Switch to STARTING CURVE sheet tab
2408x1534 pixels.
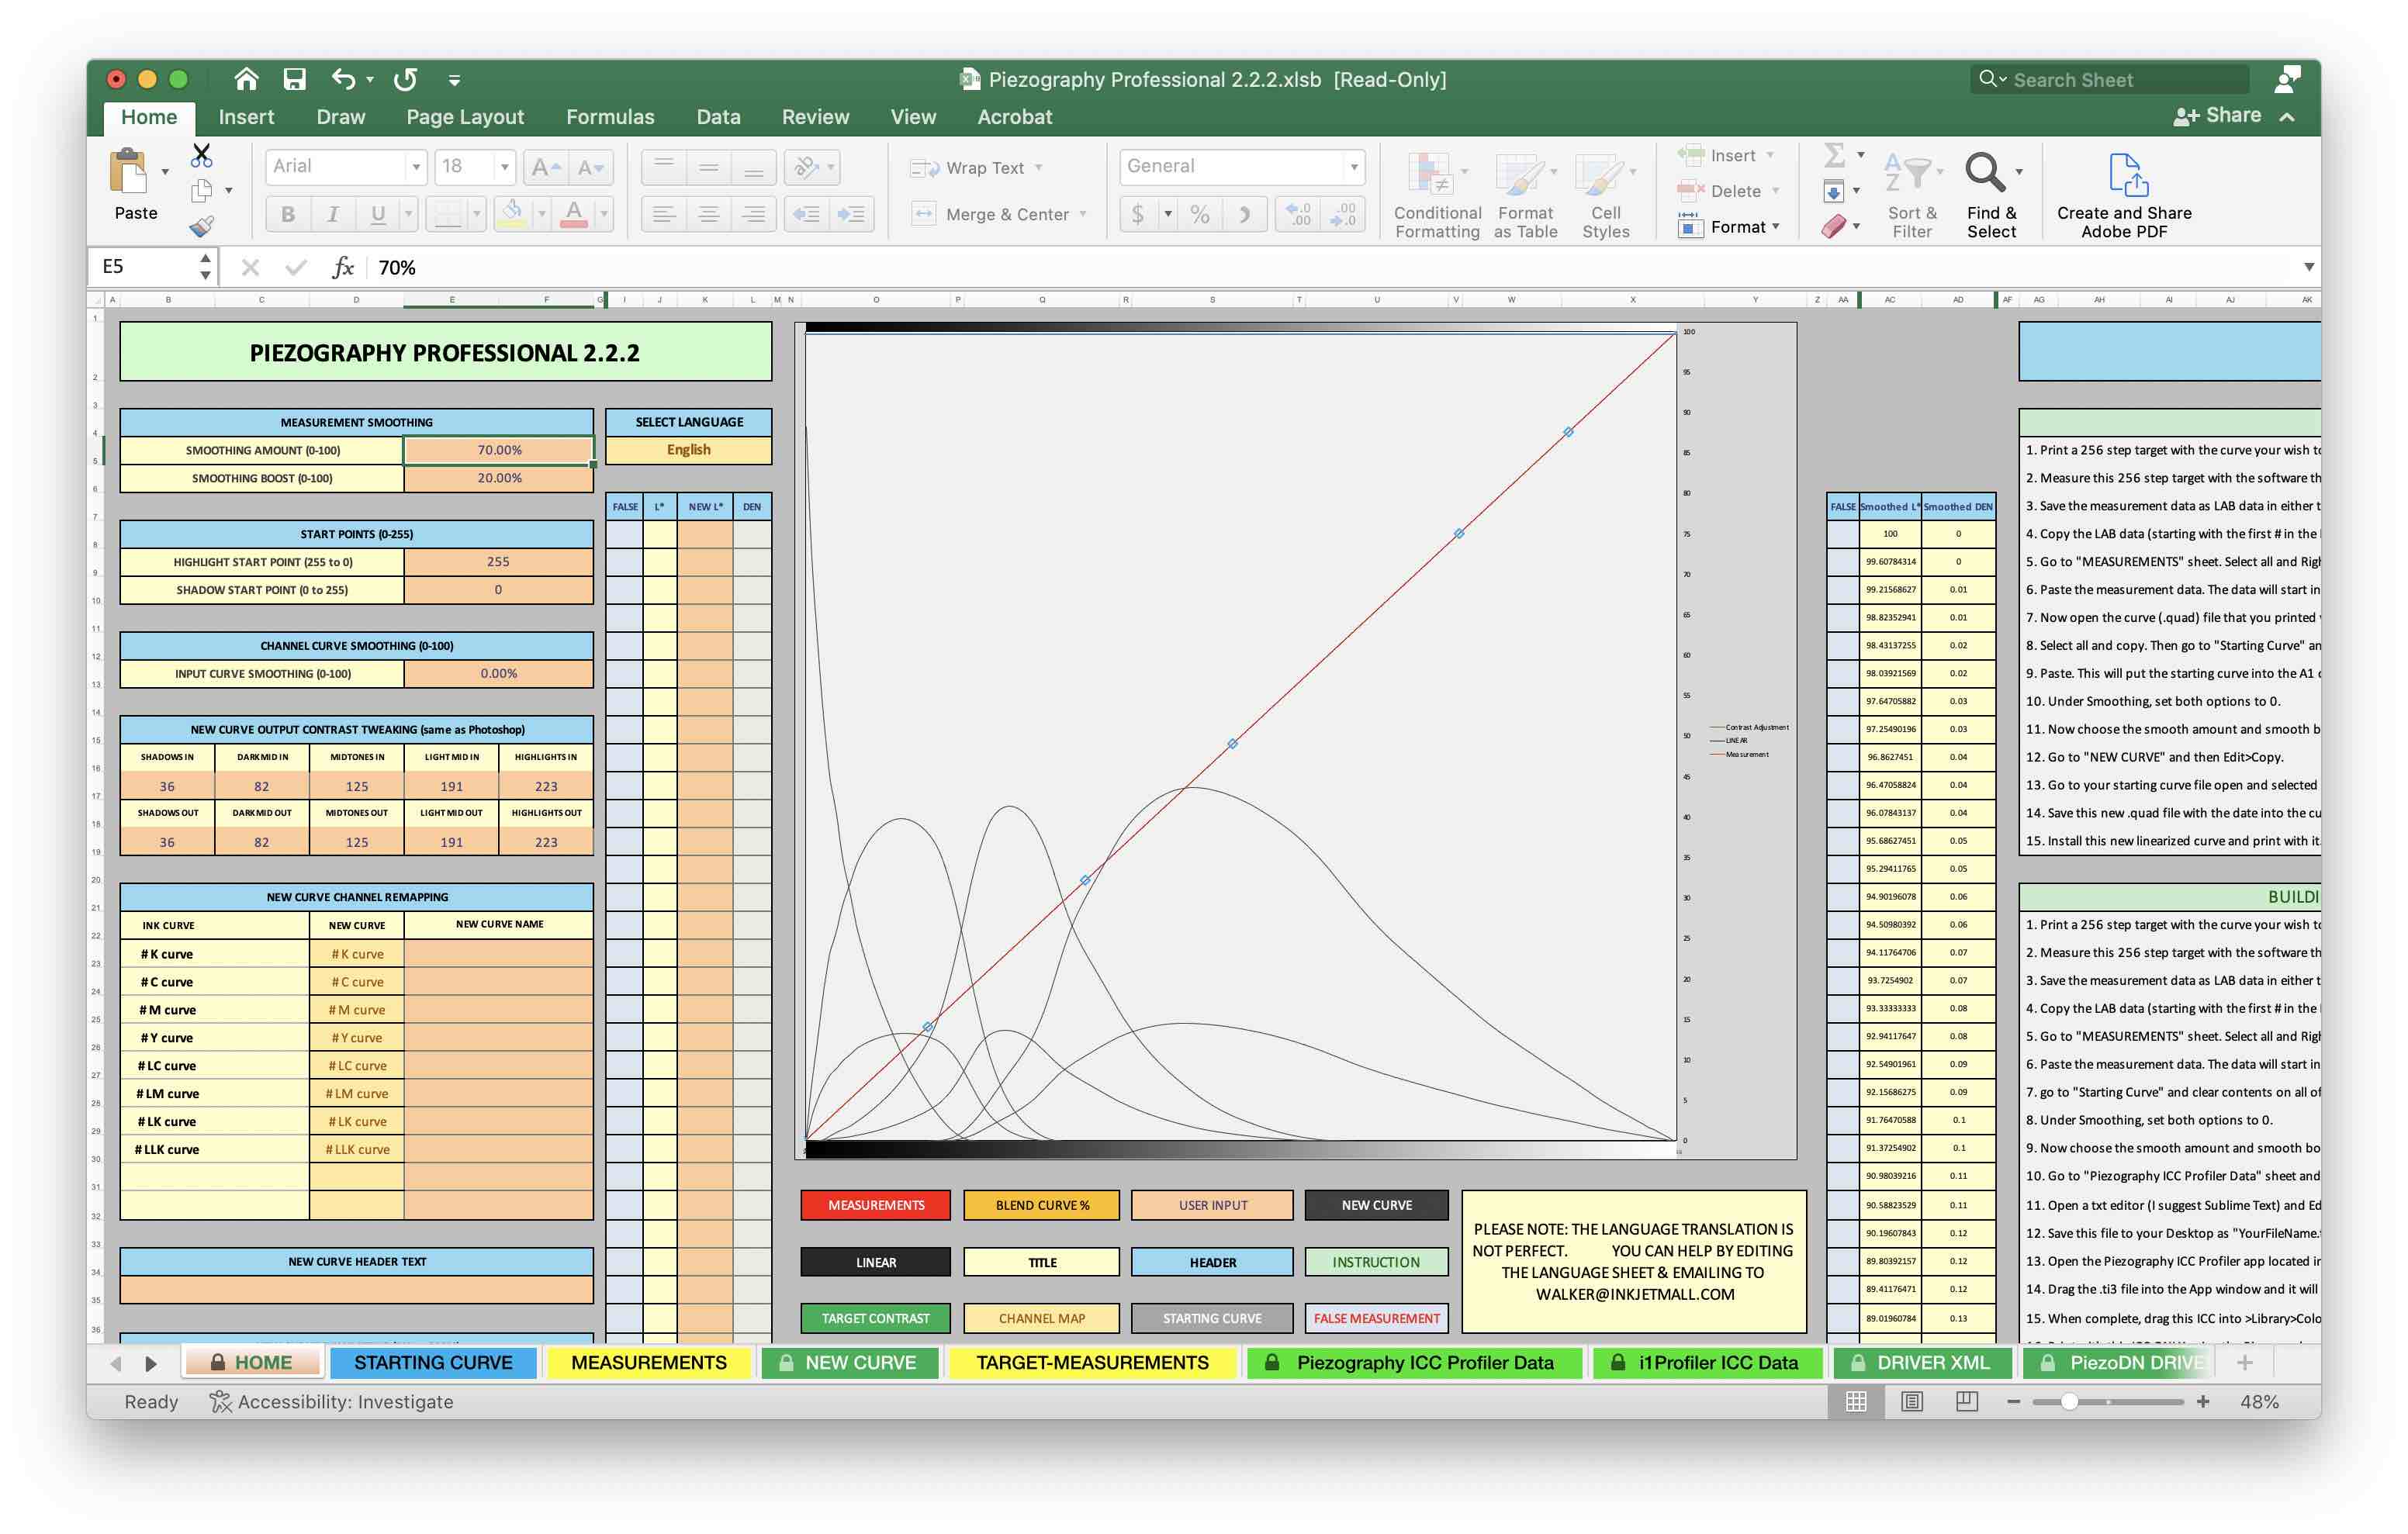pos(432,1362)
